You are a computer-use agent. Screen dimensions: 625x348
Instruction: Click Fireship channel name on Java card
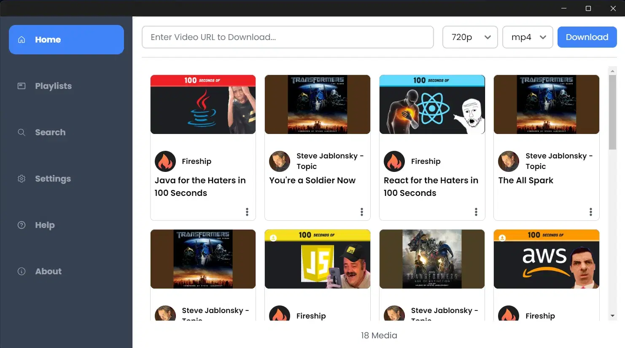pos(197,161)
